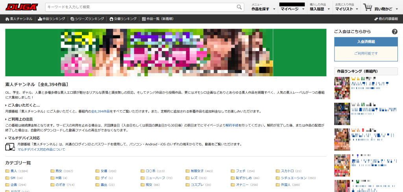Viewport: 403px width, 192px height.
Task: Open the 企画 (294) category folder
Action: pyautogui.click(x=16, y=185)
